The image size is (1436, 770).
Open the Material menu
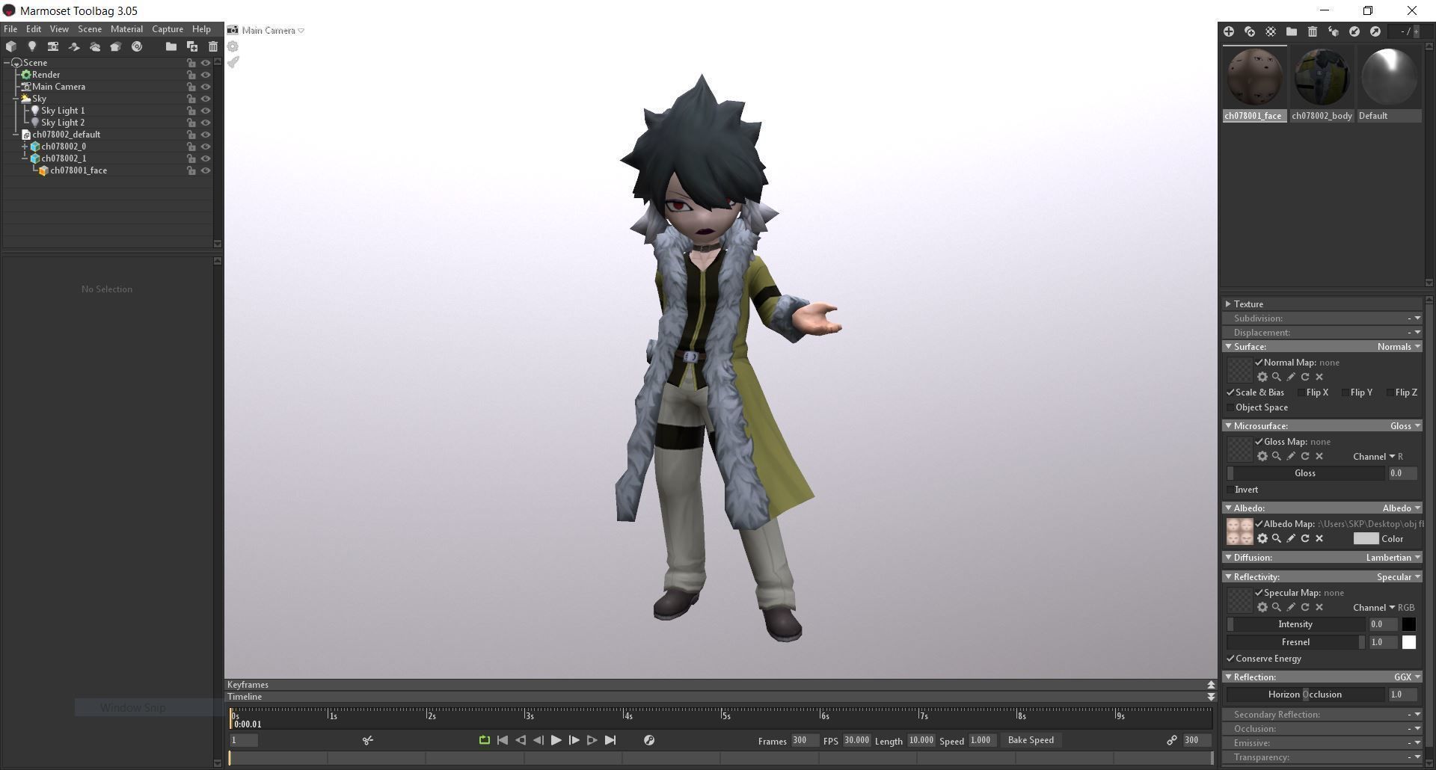tap(126, 29)
